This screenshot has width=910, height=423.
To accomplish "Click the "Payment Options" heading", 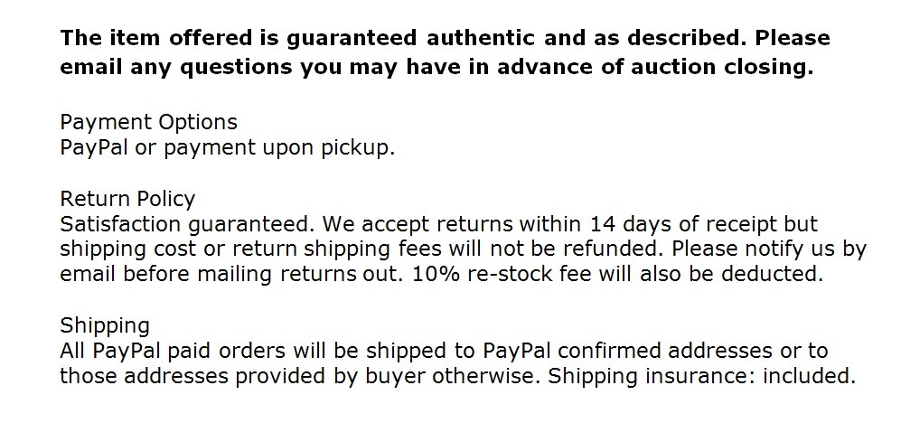I will [x=148, y=122].
